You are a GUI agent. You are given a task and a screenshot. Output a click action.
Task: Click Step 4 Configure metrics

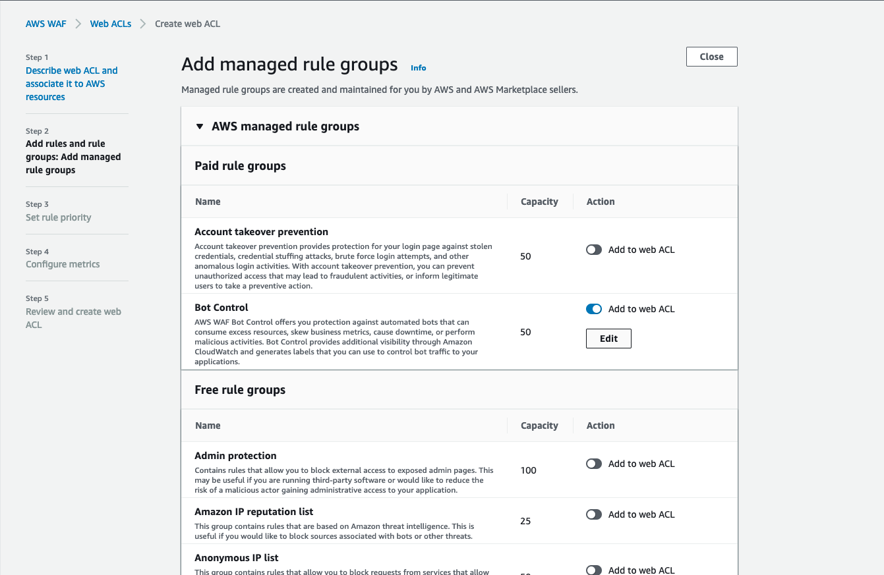pos(63,264)
